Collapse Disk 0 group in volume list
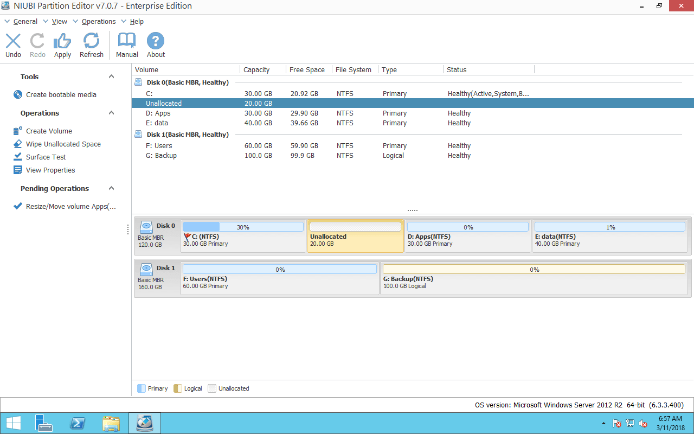This screenshot has height=434, width=694. tap(138, 82)
